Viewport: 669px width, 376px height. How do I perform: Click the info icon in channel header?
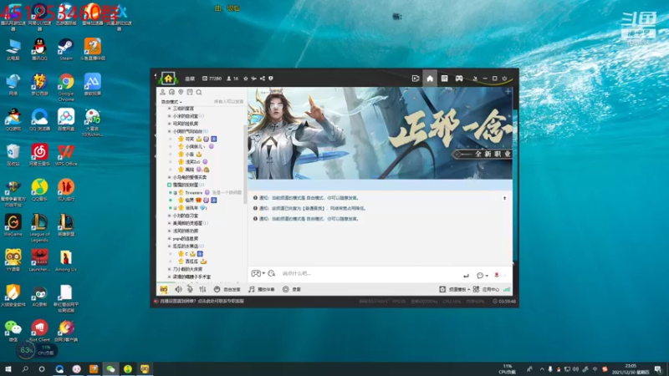coord(270,79)
